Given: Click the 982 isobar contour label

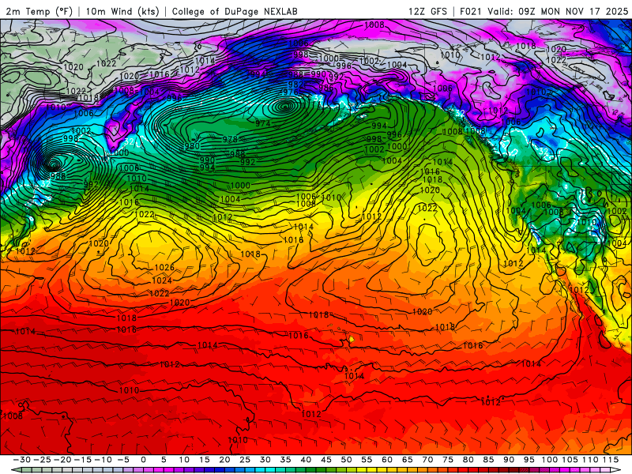Looking at the screenshot, I should 295,85.
